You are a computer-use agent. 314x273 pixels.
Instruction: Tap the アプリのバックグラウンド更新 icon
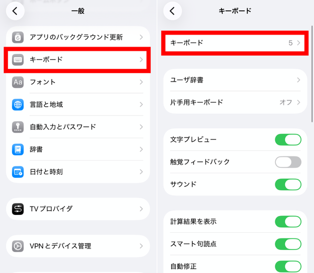coord(18,37)
